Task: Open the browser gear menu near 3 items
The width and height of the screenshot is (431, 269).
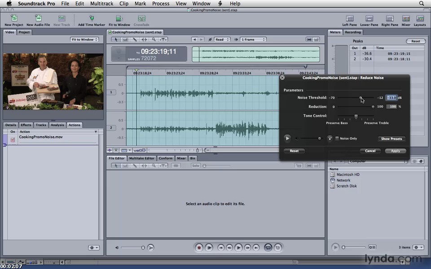Action: 418,247
